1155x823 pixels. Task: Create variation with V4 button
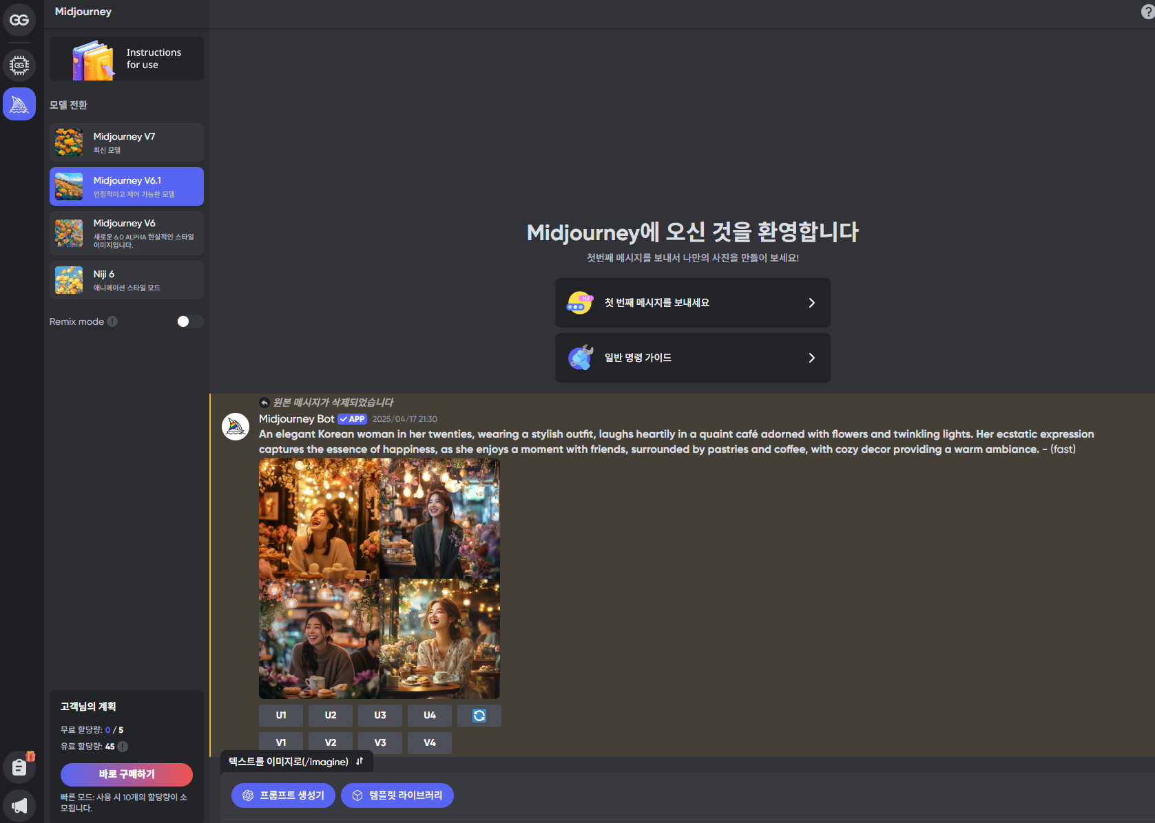tap(430, 743)
